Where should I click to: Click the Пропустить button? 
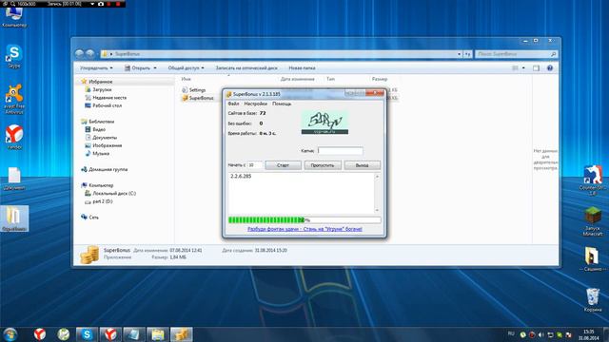click(x=323, y=165)
